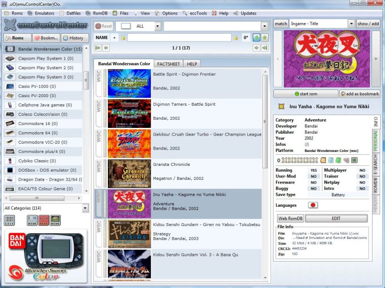The image size is (385, 288).
Task: Click the match button
Action: point(281,24)
